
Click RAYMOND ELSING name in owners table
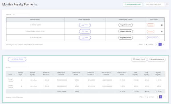point(35,25)
